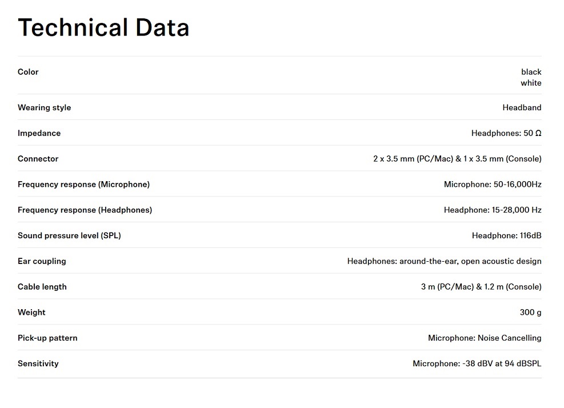Click Microphone: Noise Cancelling value
The height and width of the screenshot is (408, 564).
pyautogui.click(x=485, y=338)
